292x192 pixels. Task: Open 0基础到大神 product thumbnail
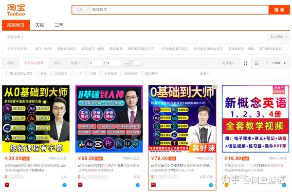pyautogui.click(x=109, y=119)
